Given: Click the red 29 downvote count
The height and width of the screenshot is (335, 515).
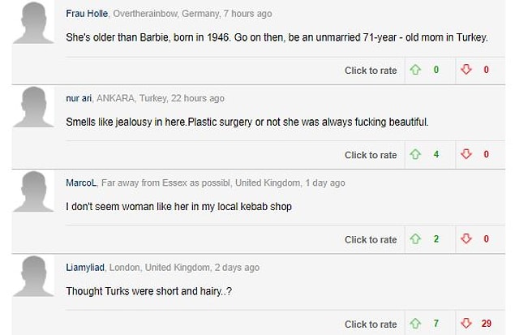Looking at the screenshot, I should click(x=486, y=324).
